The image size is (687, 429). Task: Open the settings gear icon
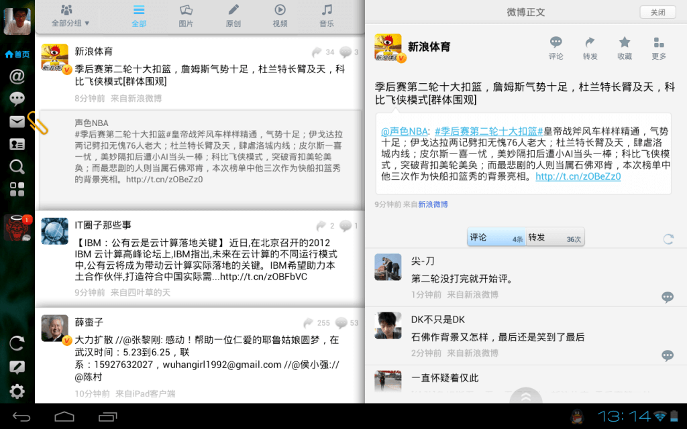point(17,391)
